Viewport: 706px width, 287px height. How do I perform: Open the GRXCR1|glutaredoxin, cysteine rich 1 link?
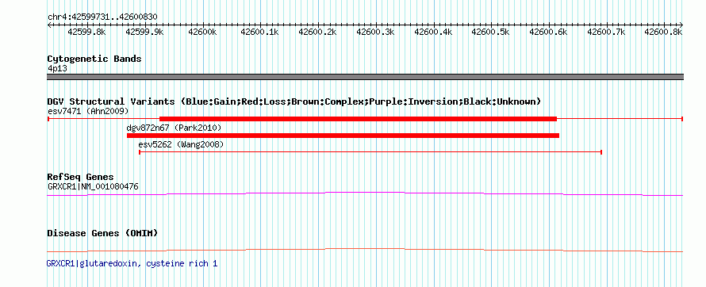point(132,263)
